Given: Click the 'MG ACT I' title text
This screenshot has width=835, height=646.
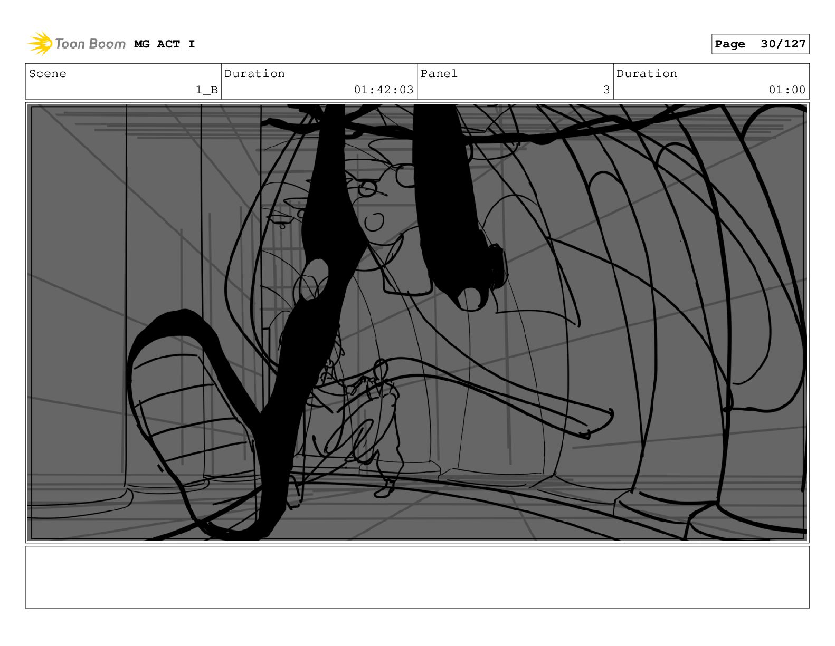Looking at the screenshot, I should [x=165, y=44].
